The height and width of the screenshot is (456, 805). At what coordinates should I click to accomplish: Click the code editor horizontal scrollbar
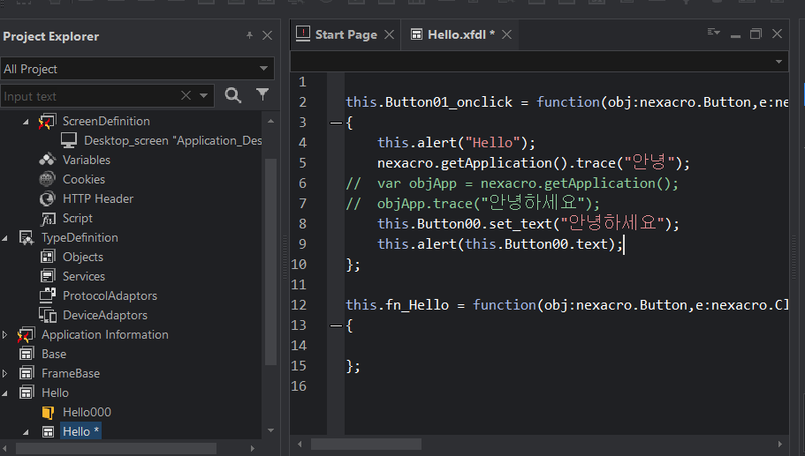366,445
